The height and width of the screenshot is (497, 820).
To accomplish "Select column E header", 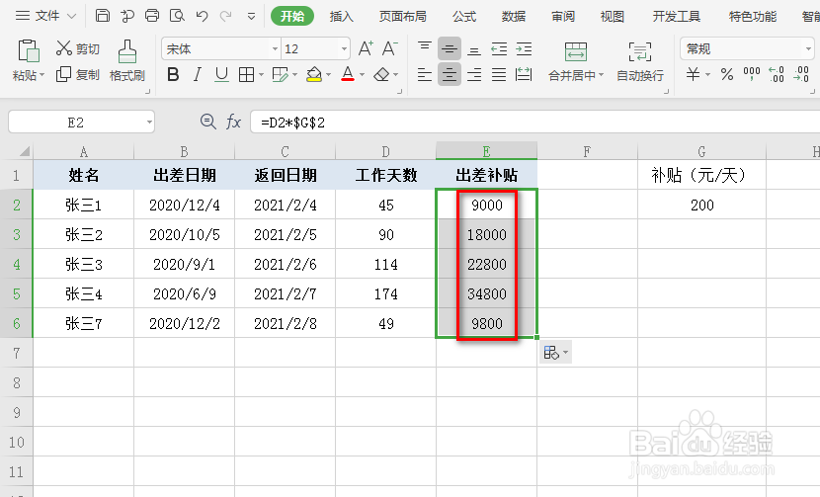I will 486,151.
